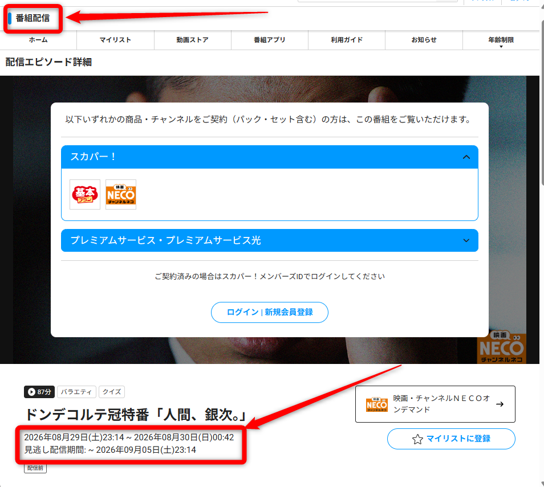Go to the ホーム tab
Screen dimensions: 544x487
[x=38, y=40]
